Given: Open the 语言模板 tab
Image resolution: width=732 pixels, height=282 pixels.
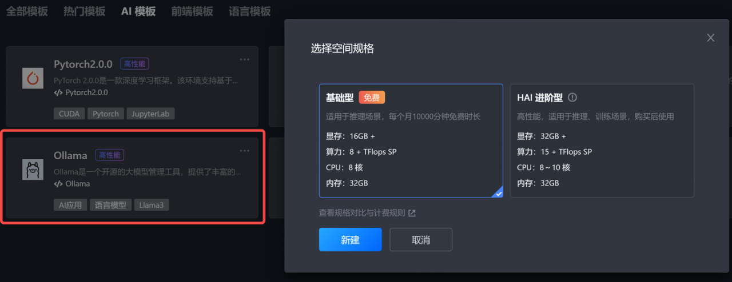Looking at the screenshot, I should [250, 11].
